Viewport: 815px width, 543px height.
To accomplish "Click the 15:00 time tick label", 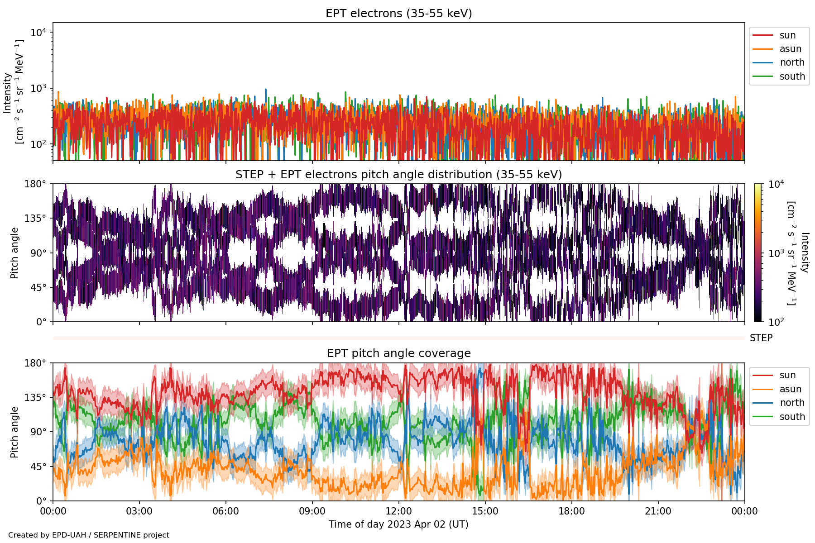I will click(x=485, y=511).
